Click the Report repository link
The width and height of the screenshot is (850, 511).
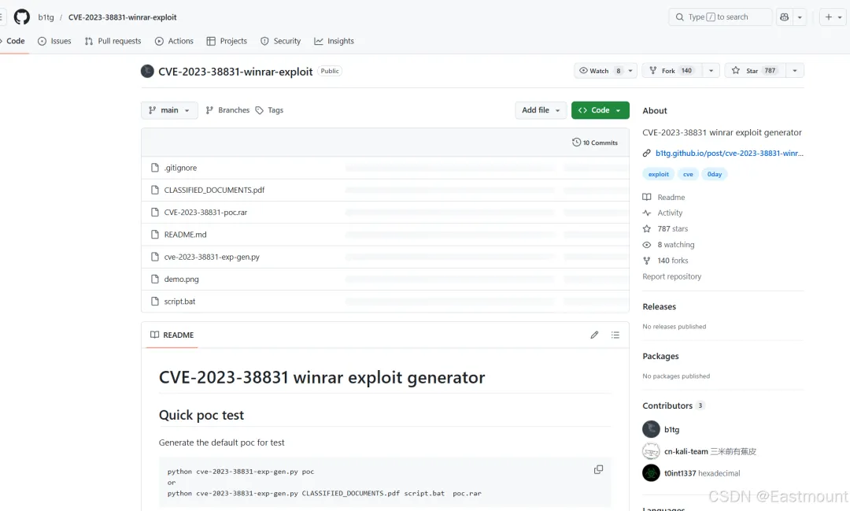click(671, 276)
